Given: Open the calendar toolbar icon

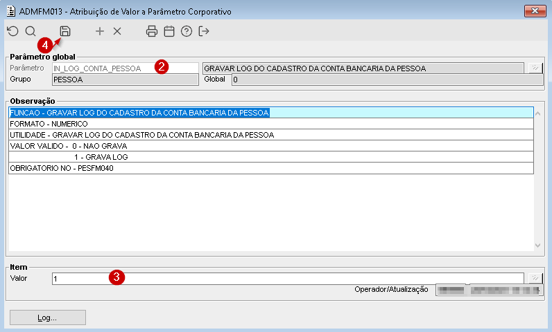Looking at the screenshot, I should point(169,31).
